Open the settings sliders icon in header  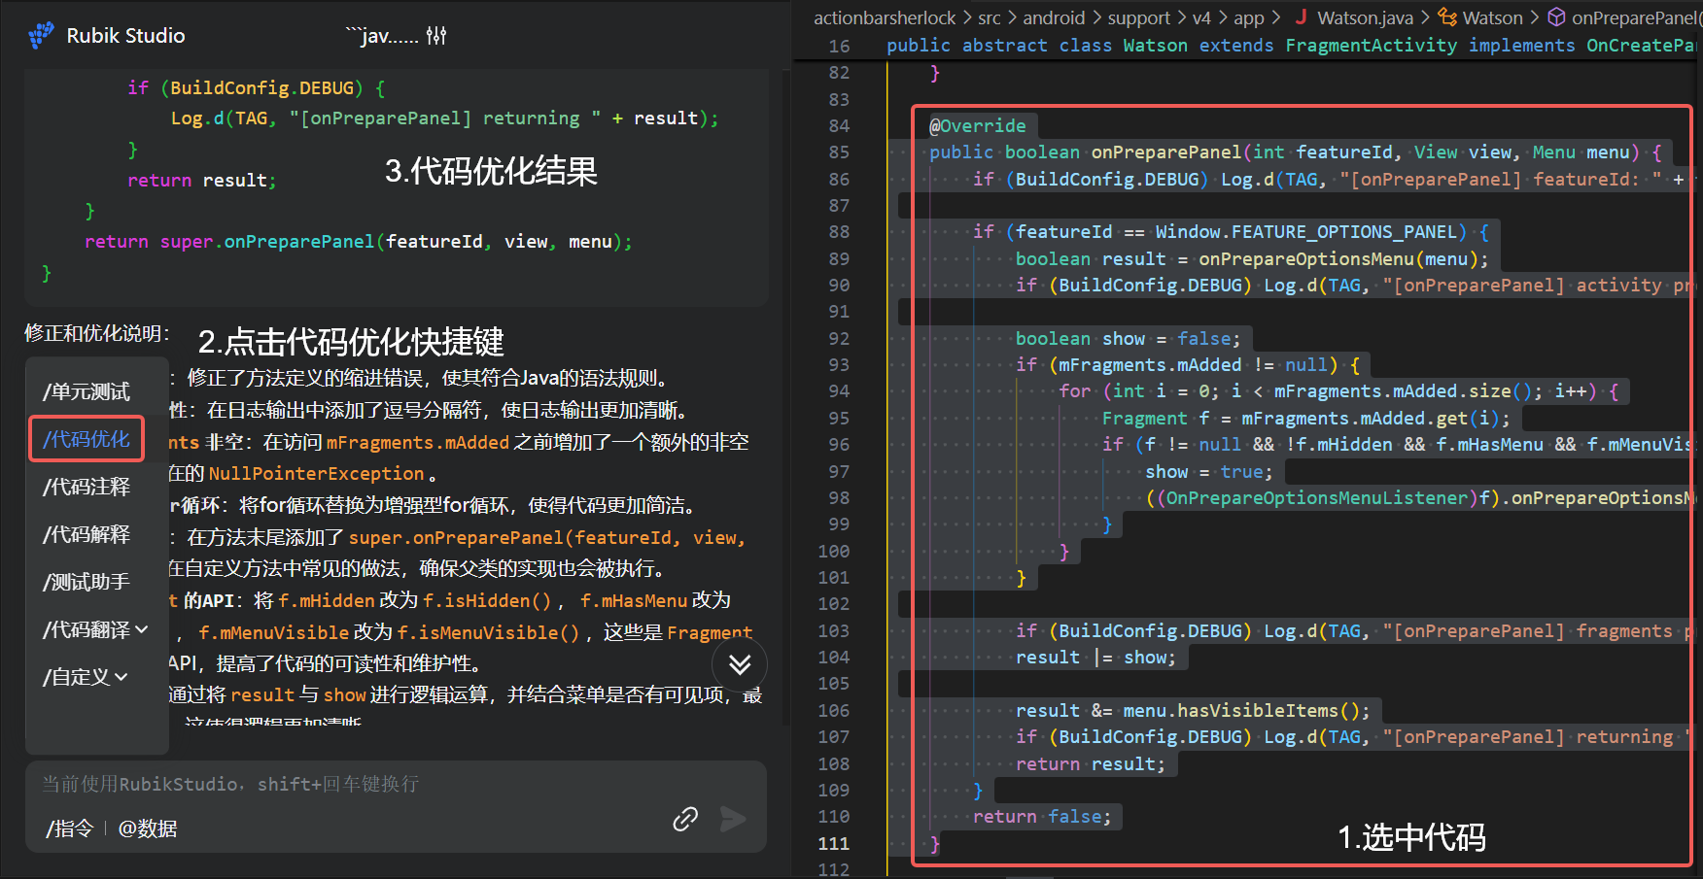436,36
